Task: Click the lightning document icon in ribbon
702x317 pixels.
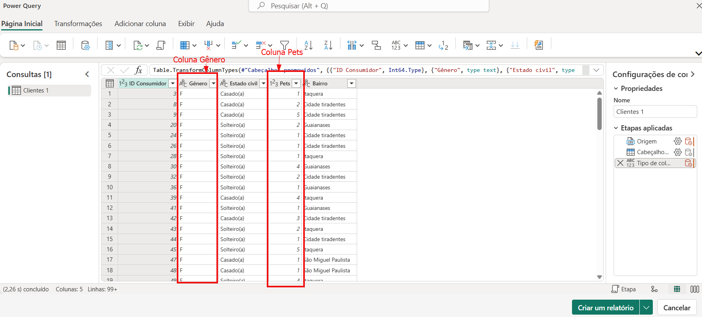Action: point(538,45)
